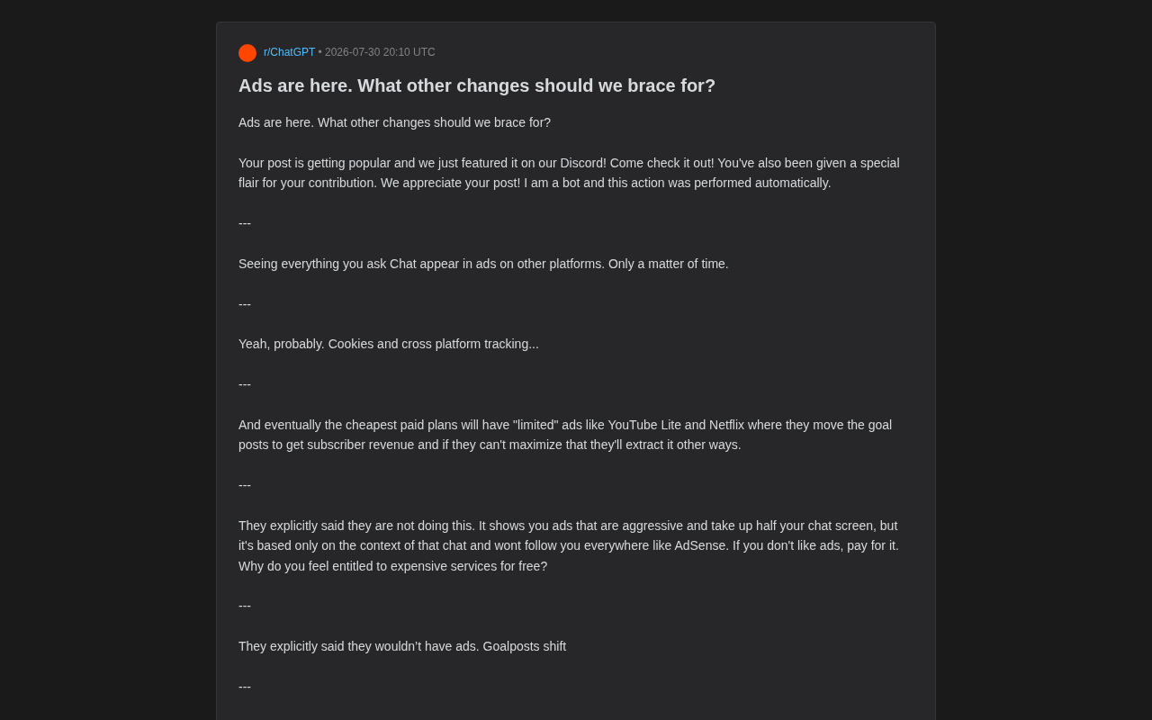Click the separator below the cookies tracking comment

coord(245,384)
